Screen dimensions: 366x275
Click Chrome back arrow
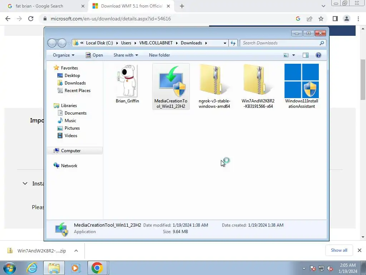(x=8, y=19)
